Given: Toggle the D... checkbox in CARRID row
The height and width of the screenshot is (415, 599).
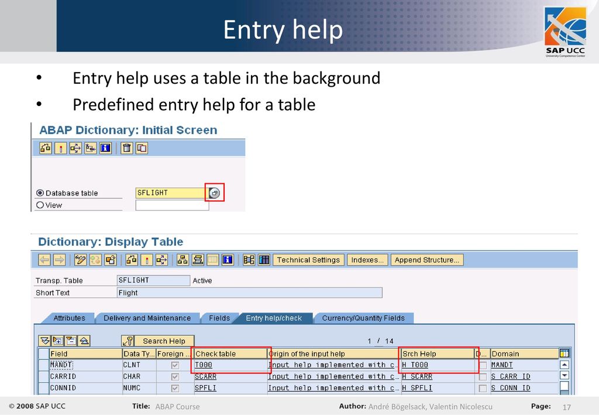Looking at the screenshot, I should [483, 377].
